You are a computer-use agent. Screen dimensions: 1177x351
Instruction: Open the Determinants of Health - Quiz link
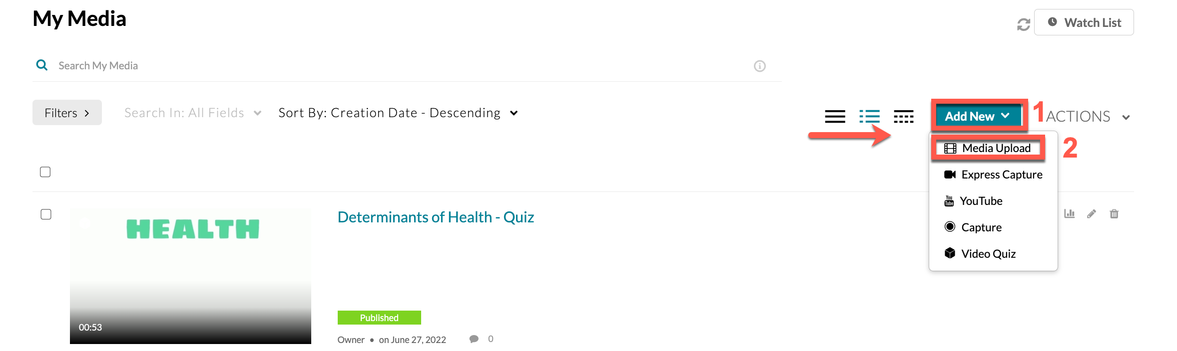pos(436,217)
